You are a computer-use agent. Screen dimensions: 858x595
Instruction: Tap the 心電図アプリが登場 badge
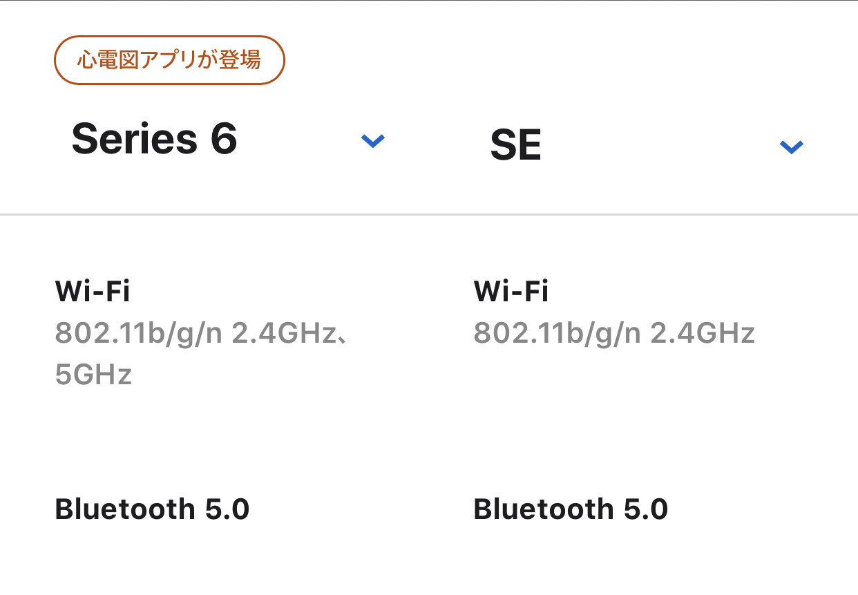pos(169,60)
